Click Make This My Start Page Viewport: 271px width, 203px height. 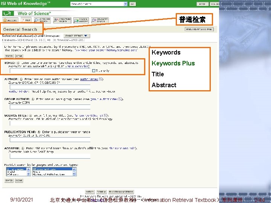pyautogui.click(x=199, y=29)
